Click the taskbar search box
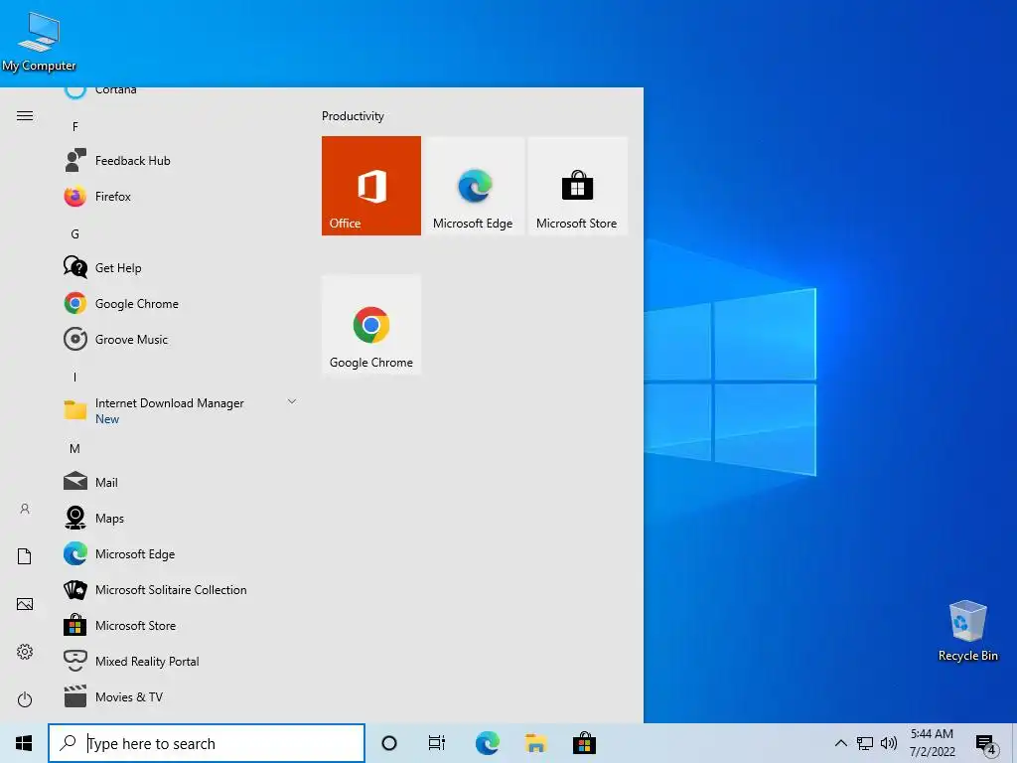 (x=207, y=743)
